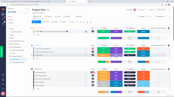Screen dimensions: 174x97
Task: Open the help question mark icon
Action: click(3, 89)
